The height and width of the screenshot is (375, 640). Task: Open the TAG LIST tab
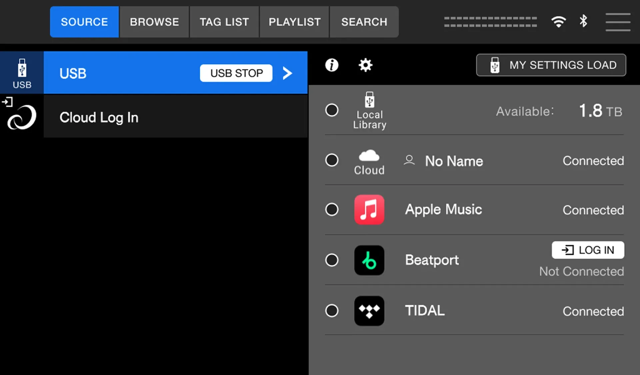click(224, 22)
